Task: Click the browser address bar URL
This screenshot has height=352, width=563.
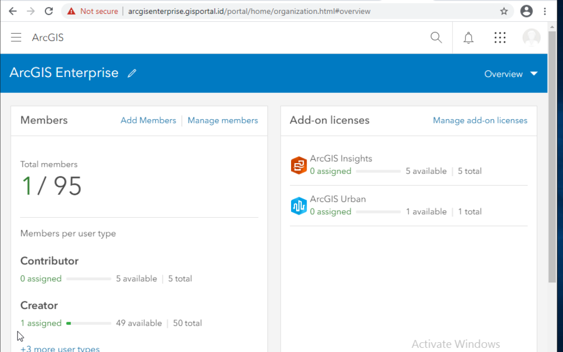Action: [249, 11]
